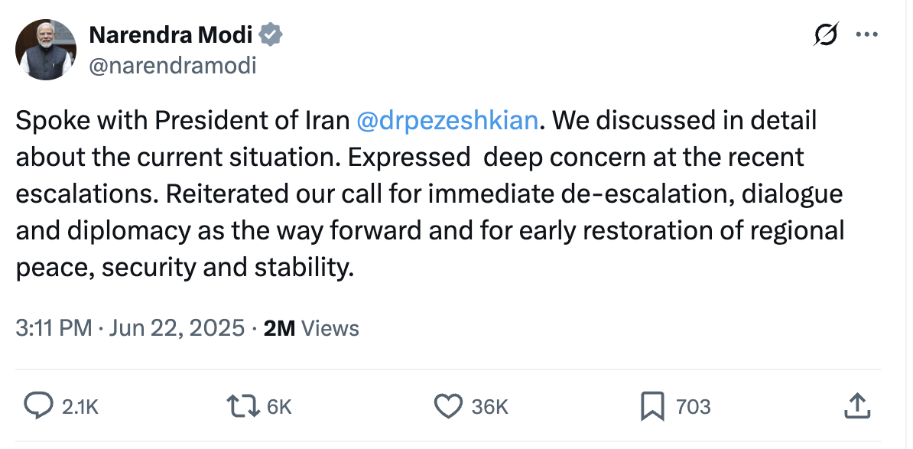Click the 6K reposts count
913x449 pixels.
coord(279,407)
